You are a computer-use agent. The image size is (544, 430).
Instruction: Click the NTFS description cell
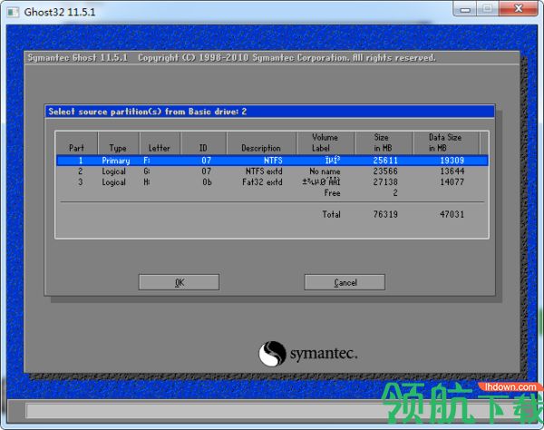click(x=273, y=161)
